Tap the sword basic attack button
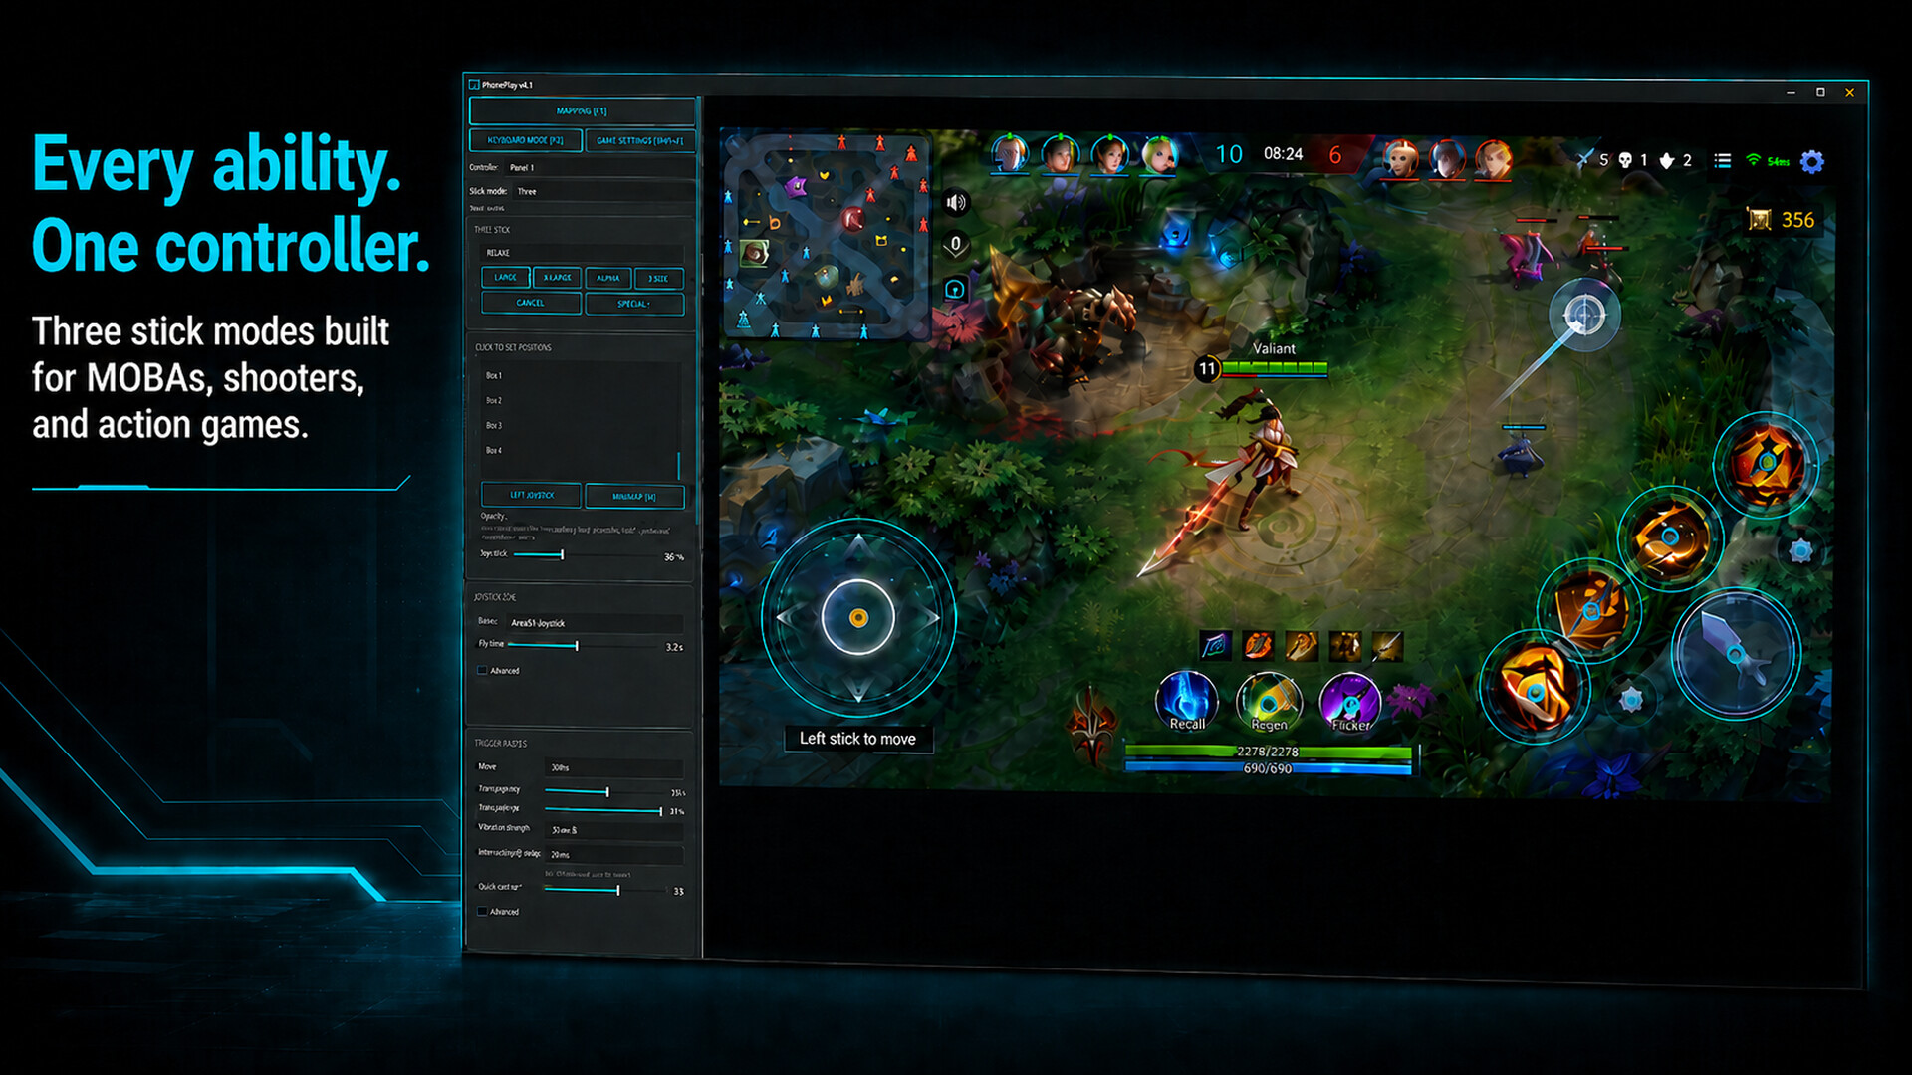Viewport: 1912px width, 1075px height. point(1735,653)
